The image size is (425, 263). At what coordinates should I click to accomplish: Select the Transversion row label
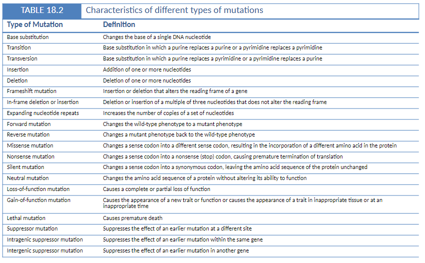click(22, 58)
